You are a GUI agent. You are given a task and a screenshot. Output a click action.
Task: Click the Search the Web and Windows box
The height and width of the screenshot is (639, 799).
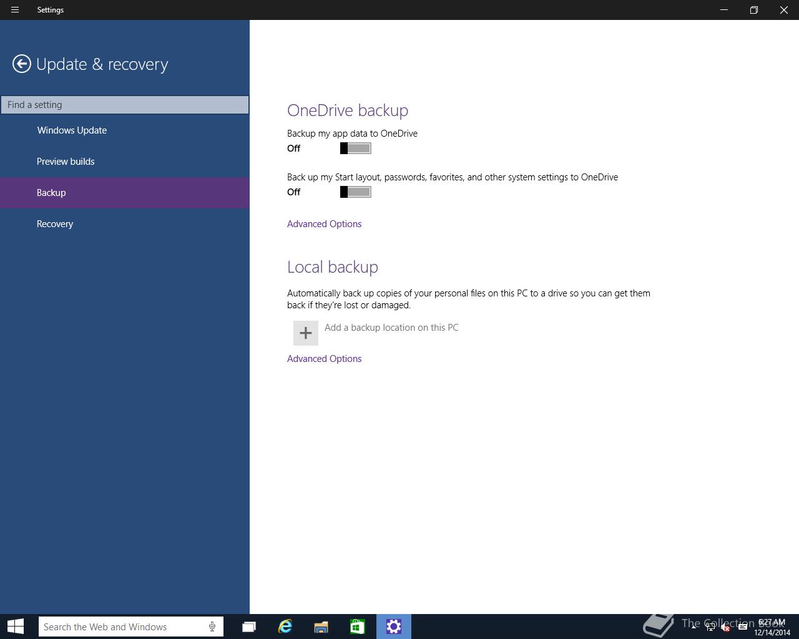[131, 627]
